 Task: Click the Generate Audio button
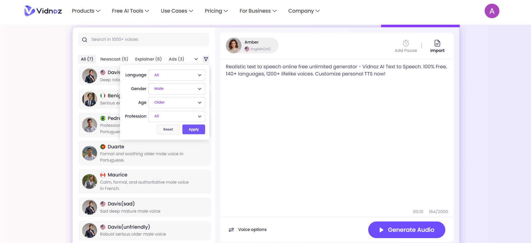click(406, 230)
